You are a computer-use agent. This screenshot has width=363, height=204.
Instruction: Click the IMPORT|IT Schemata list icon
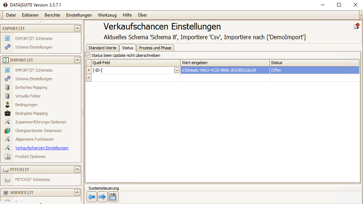point(7,70)
